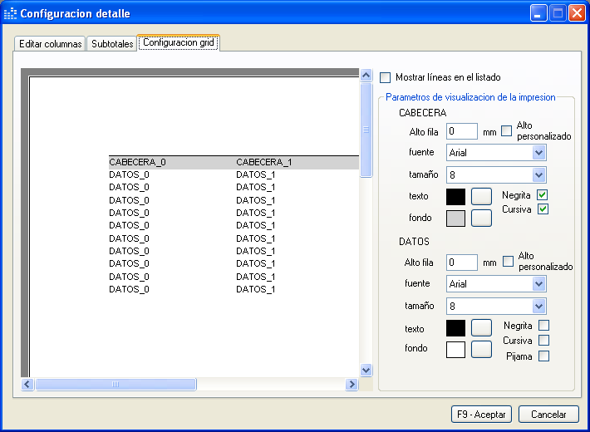Click scroll up arrow in preview pane
This screenshot has width=590, height=432.
(366, 75)
